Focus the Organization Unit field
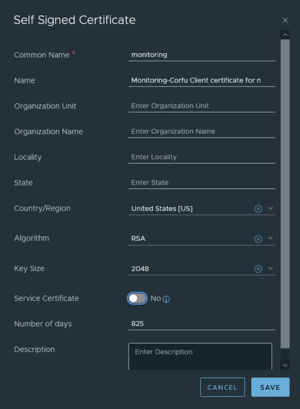The image size is (300, 409). [x=201, y=106]
